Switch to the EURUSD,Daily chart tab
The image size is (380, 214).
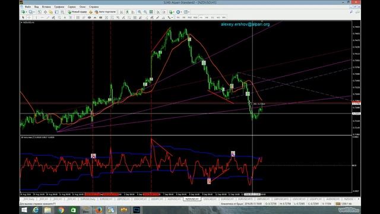tap(88, 199)
